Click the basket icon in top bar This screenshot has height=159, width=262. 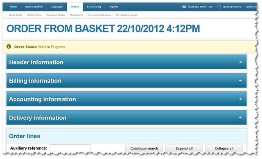(184, 7)
